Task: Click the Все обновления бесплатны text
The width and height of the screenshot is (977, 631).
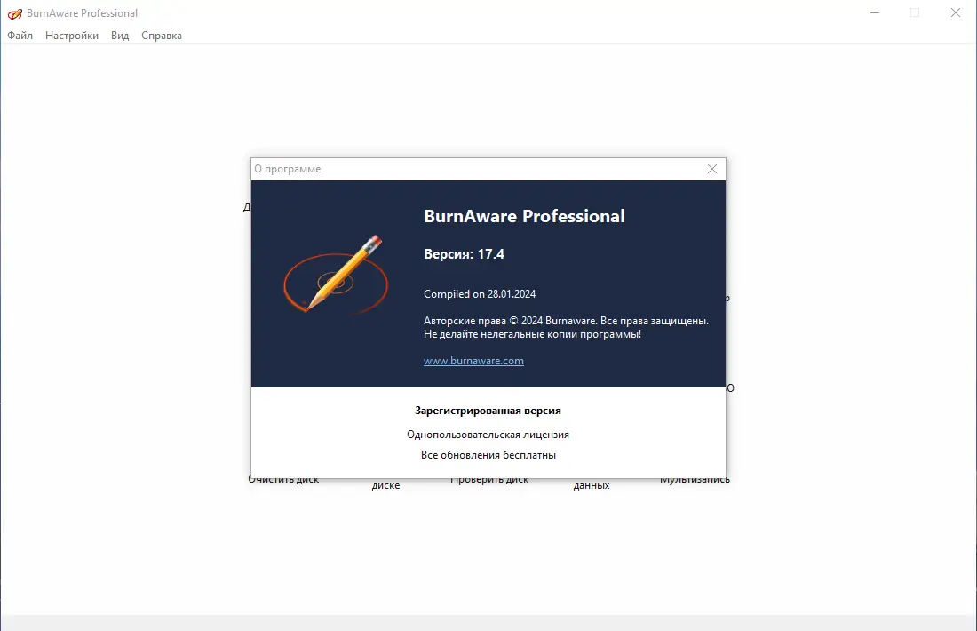Action: [488, 455]
